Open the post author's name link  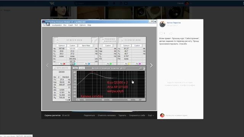tap(174, 23)
